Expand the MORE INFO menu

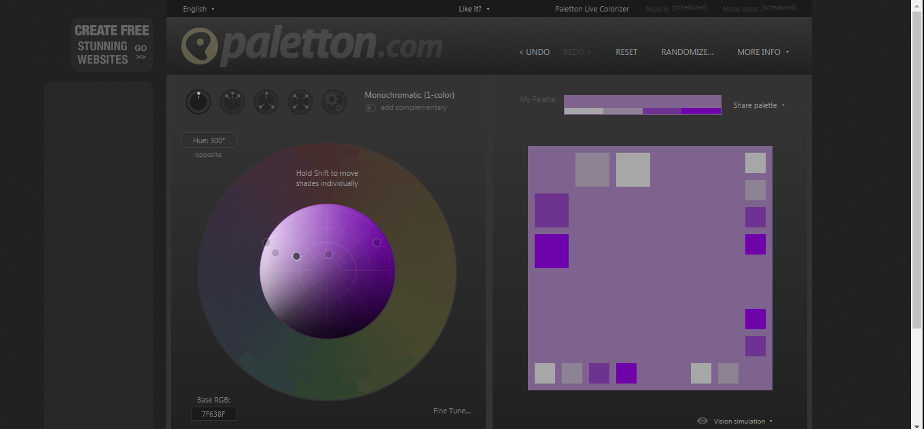point(763,52)
